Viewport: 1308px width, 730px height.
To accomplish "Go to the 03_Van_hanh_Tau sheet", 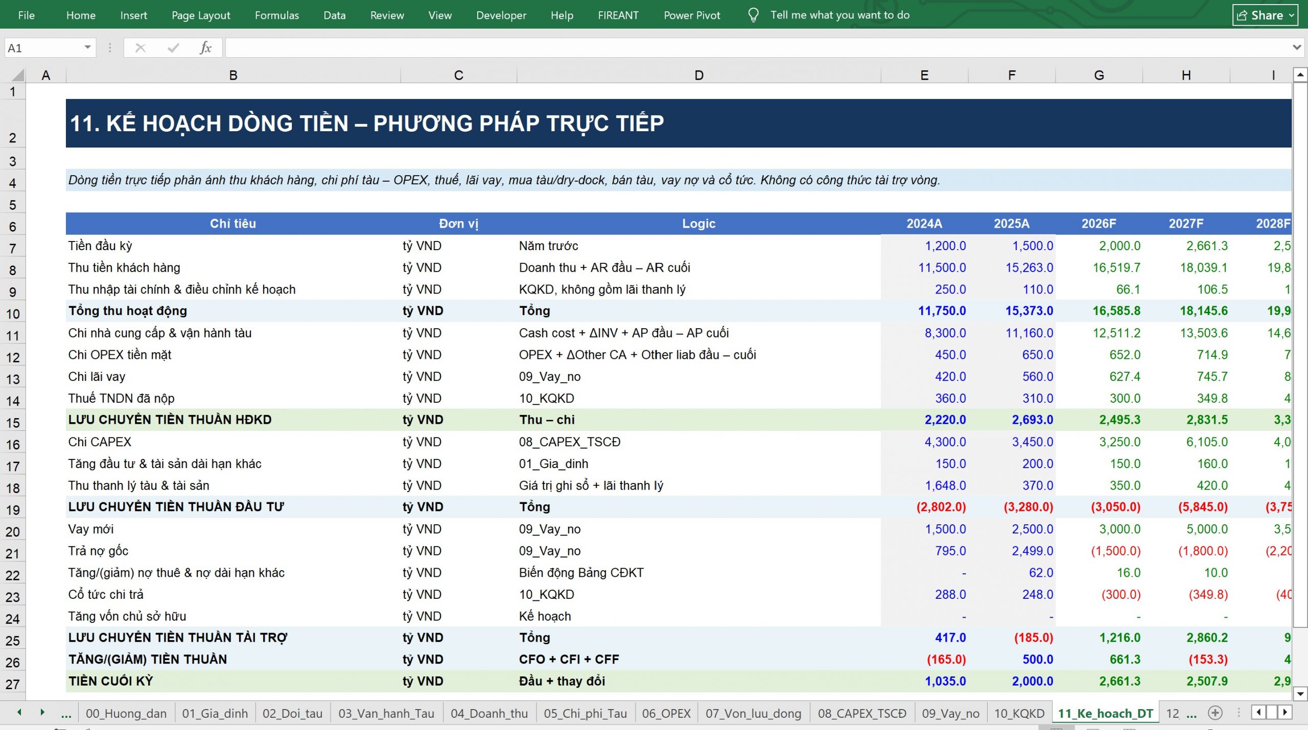I will click(386, 713).
